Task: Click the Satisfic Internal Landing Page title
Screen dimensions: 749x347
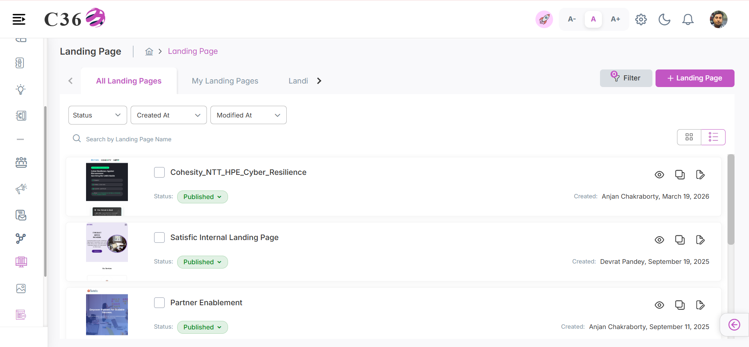Action: point(225,237)
